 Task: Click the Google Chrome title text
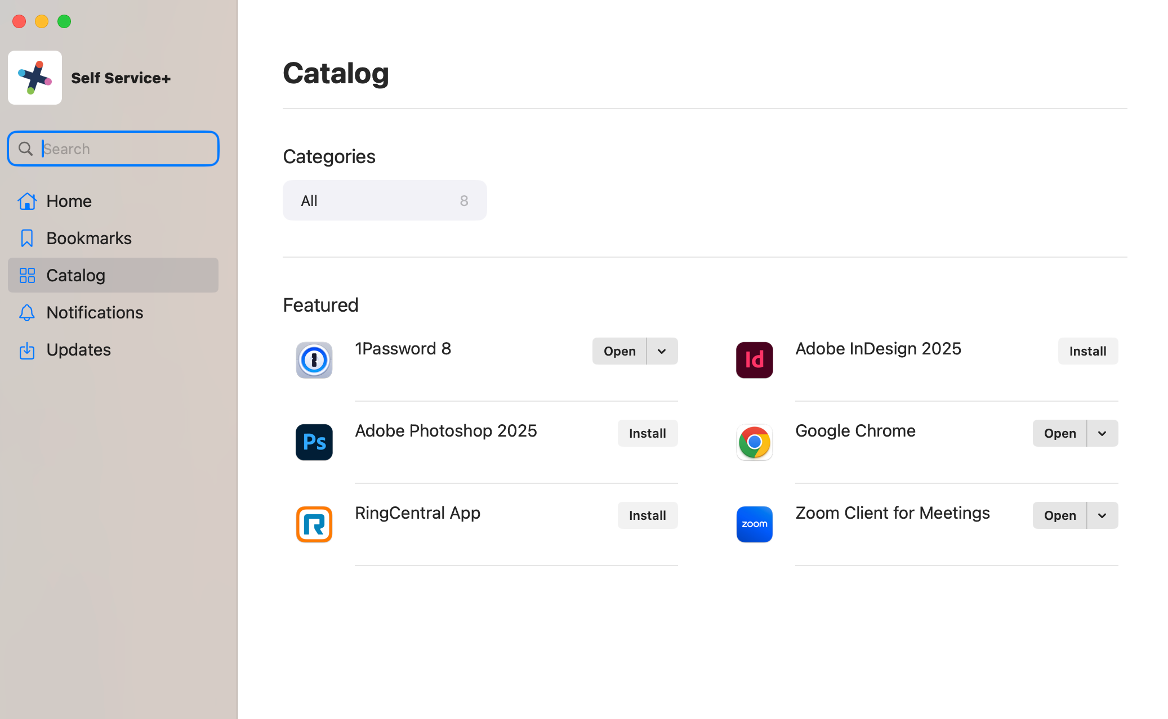coord(855,431)
